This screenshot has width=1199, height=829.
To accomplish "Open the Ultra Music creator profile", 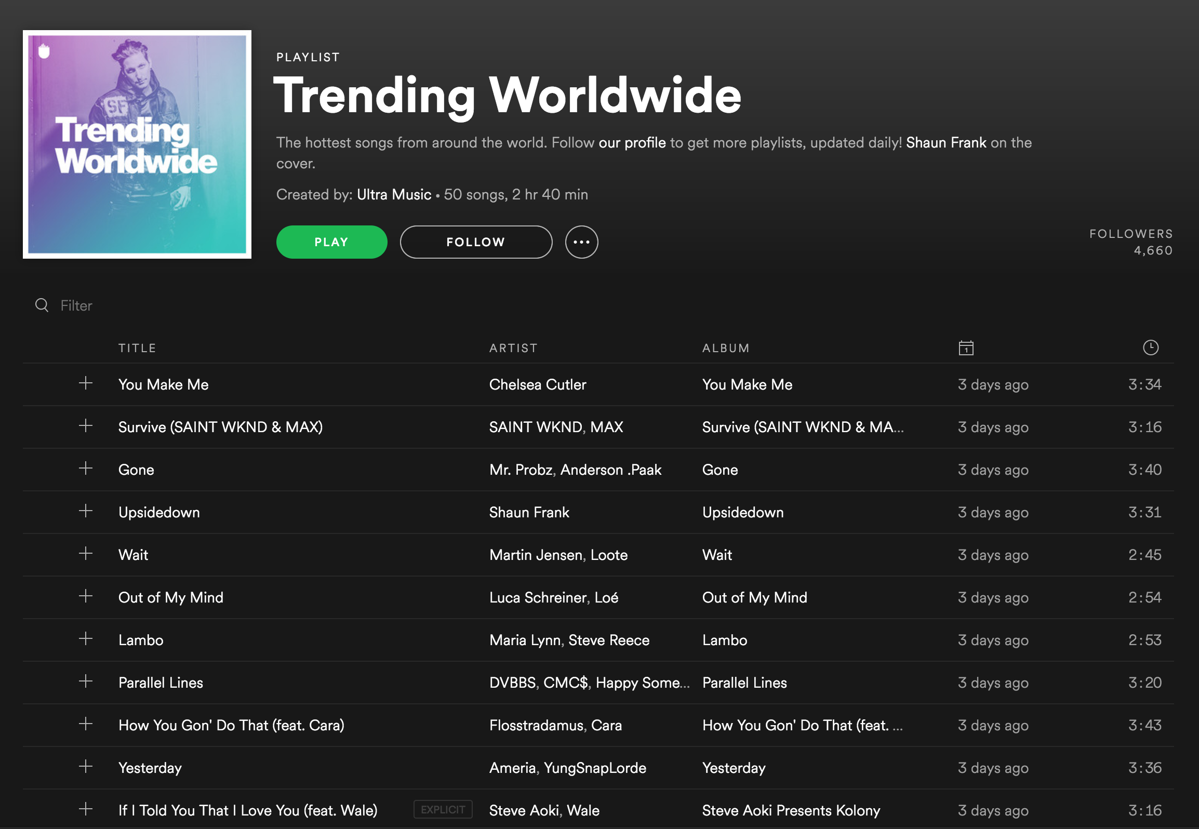I will click(394, 195).
